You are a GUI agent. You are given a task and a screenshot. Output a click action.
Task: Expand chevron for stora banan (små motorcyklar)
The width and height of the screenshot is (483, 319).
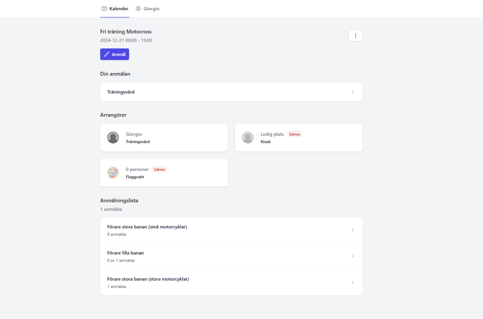tap(352, 230)
